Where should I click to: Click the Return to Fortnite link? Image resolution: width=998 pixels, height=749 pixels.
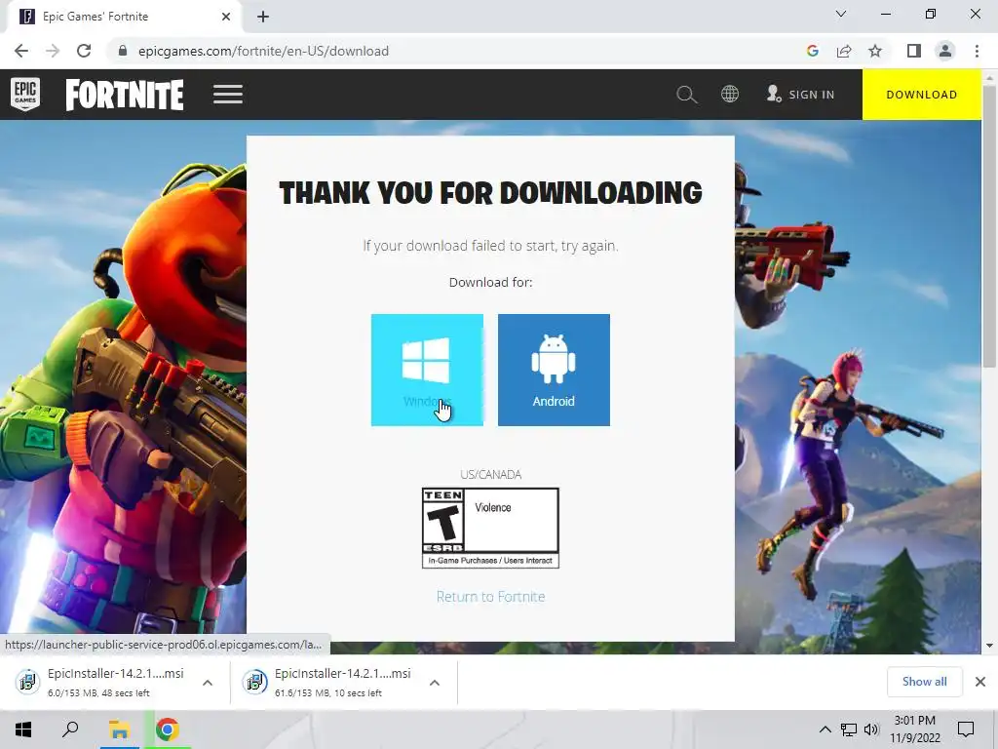tap(491, 597)
